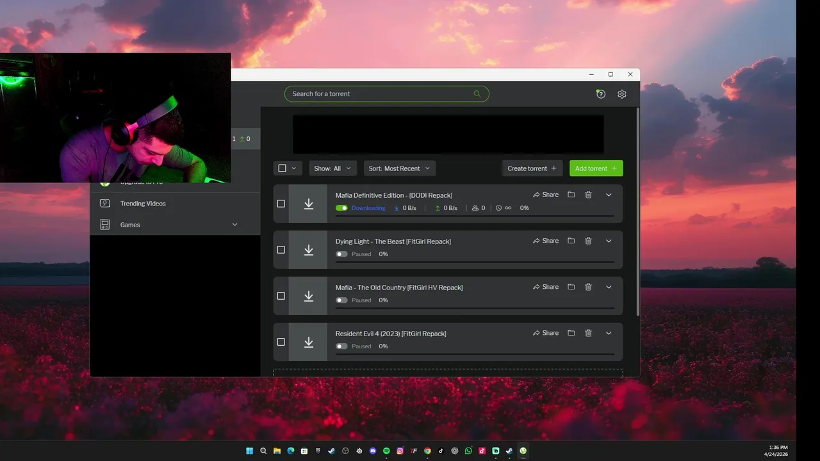The image size is (820, 461).
Task: Click the title 'Dying Light - The Beast [FitGirl Repack]'
Action: [x=393, y=241]
